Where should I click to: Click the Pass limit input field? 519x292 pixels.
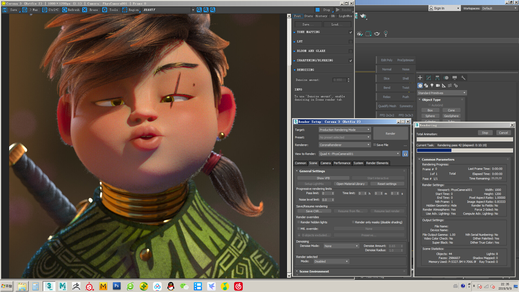click(x=326, y=193)
